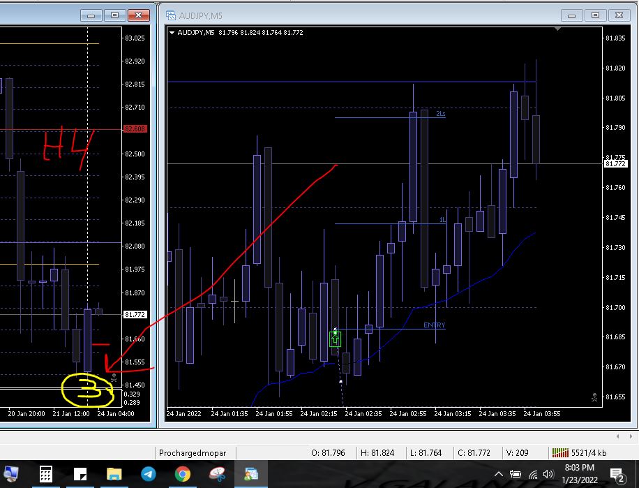Click the C: 81.772 status bar value
Viewport: 639px width, 488px height.
(x=474, y=453)
